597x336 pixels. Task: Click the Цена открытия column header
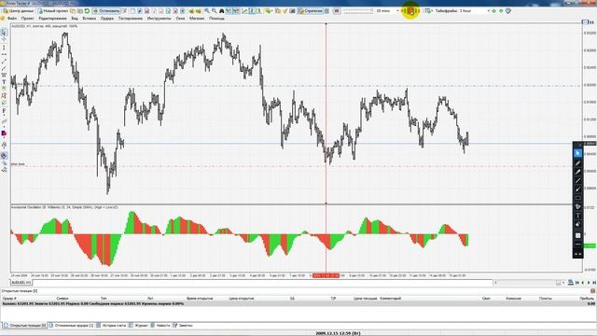[x=242, y=299]
